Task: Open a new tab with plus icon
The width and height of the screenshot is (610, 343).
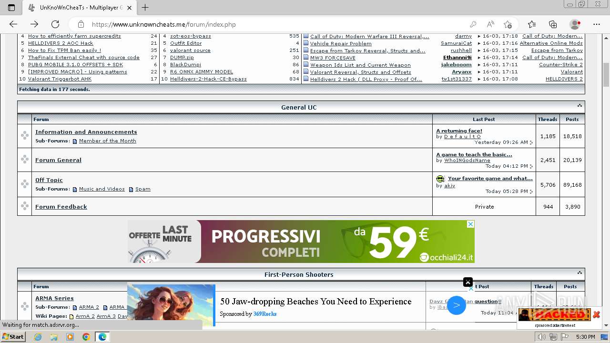Action: click(x=145, y=8)
